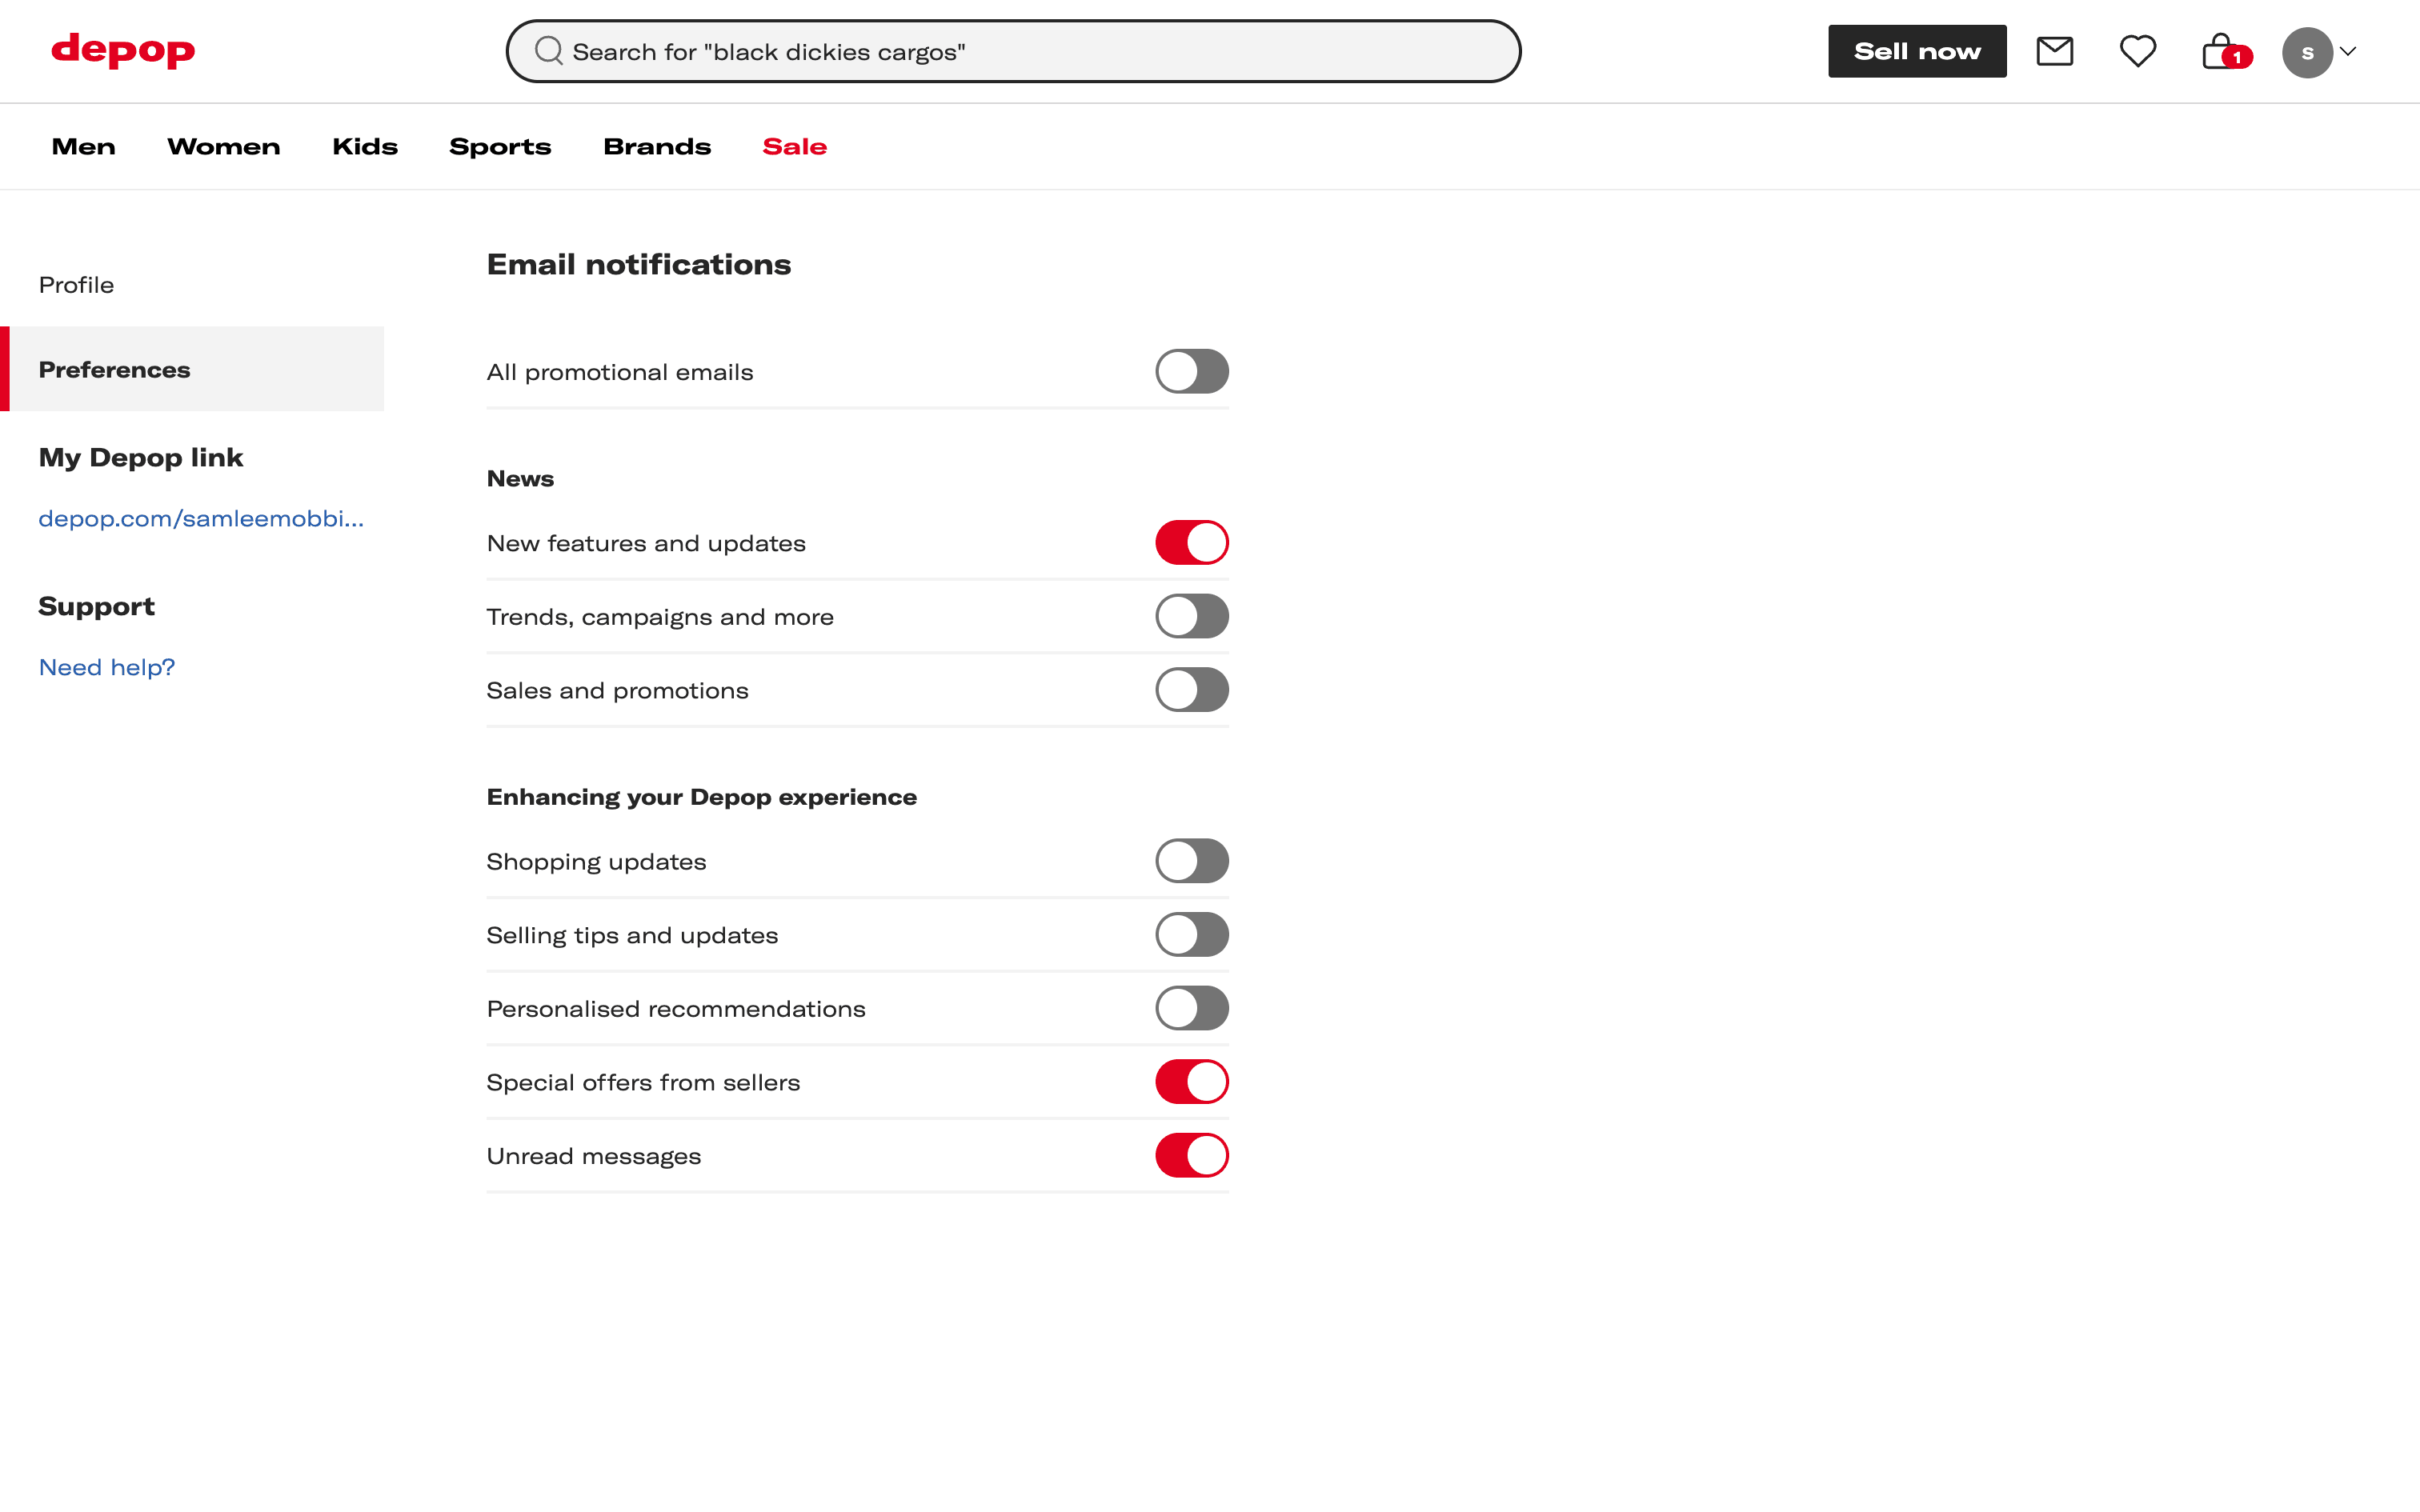This screenshot has width=2420, height=1512.
Task: Switch to the Profile settings tab
Action: point(76,285)
